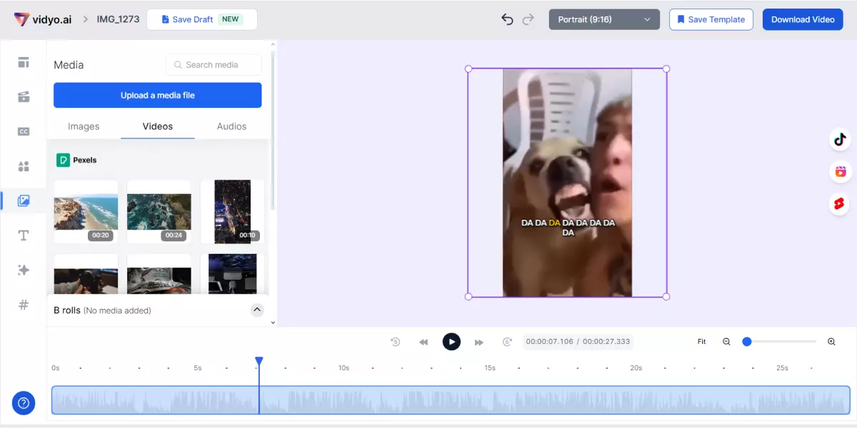Screen dimensions: 857x428
Task: Open the help question mark button
Action: 23,403
